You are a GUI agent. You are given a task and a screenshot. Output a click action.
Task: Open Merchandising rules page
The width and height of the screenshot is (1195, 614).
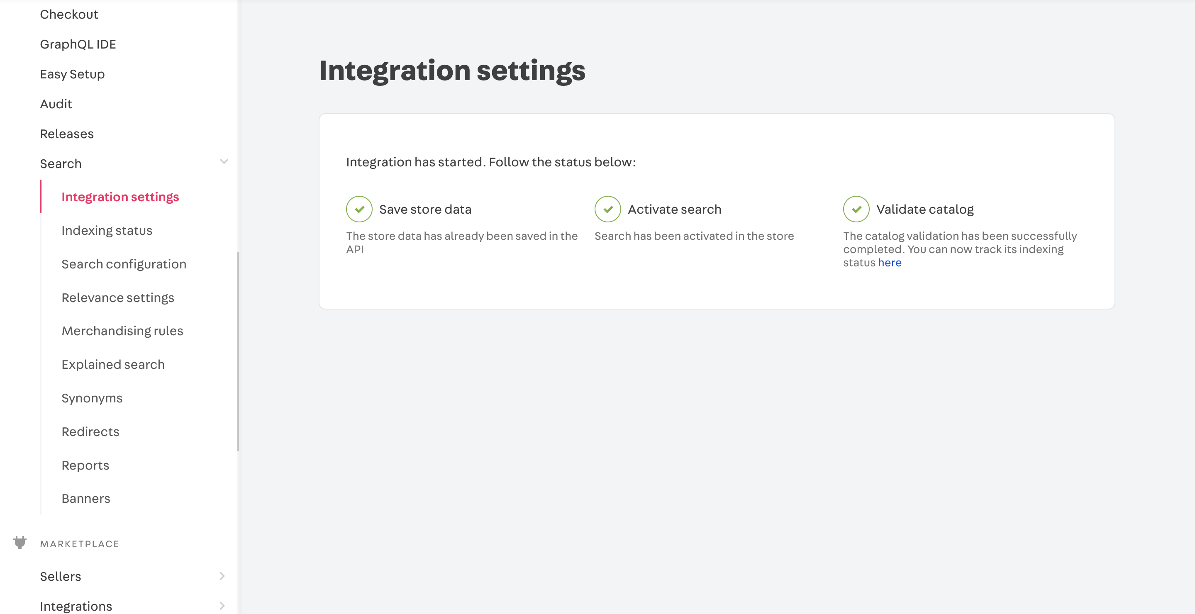[x=122, y=331]
